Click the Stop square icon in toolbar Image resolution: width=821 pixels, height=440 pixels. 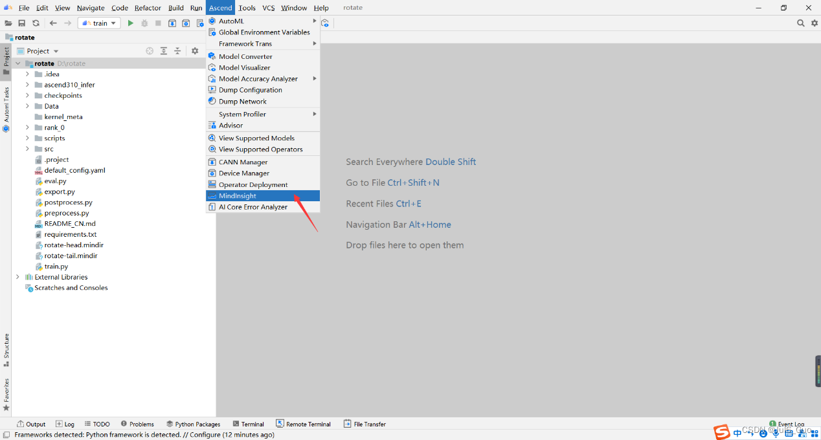(158, 23)
